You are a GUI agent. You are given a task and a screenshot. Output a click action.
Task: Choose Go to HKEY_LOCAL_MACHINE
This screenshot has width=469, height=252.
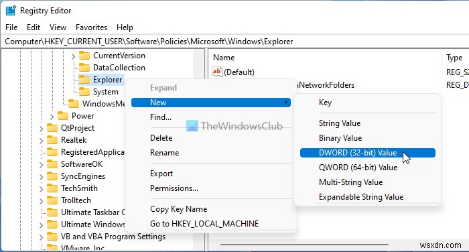click(204, 224)
